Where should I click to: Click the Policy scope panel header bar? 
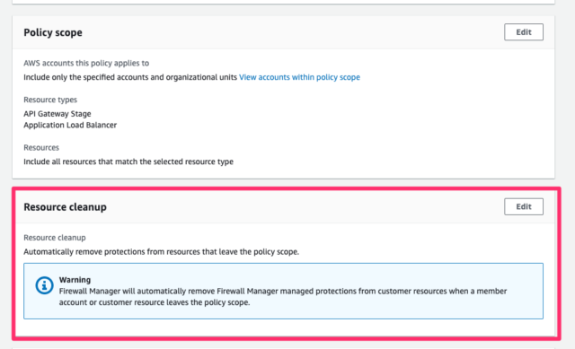(x=284, y=32)
